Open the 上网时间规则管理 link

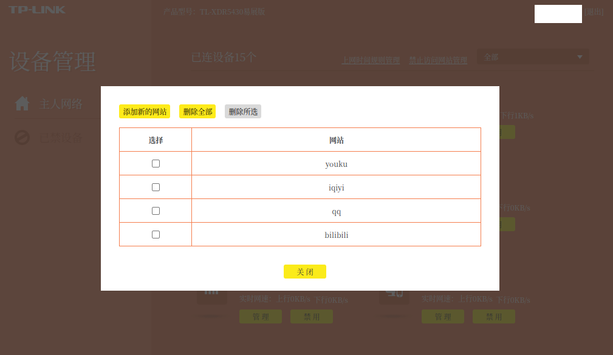coord(371,60)
